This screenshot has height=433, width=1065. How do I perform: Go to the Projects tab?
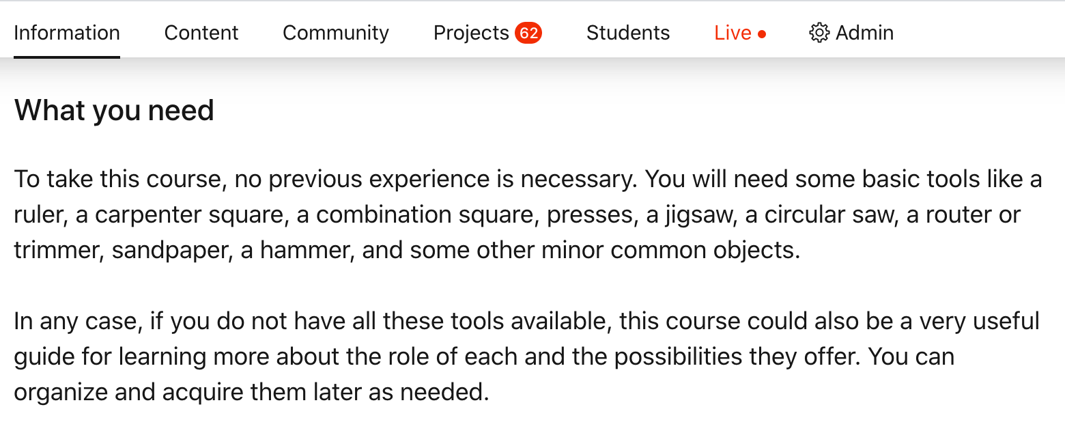tap(471, 33)
